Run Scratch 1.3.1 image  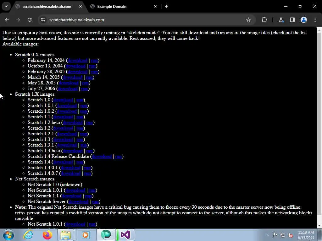pyautogui.click(x=84, y=145)
